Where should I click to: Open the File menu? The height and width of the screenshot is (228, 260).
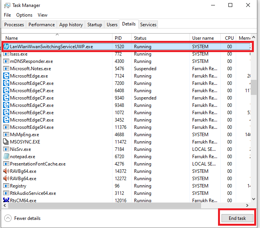[7, 15]
